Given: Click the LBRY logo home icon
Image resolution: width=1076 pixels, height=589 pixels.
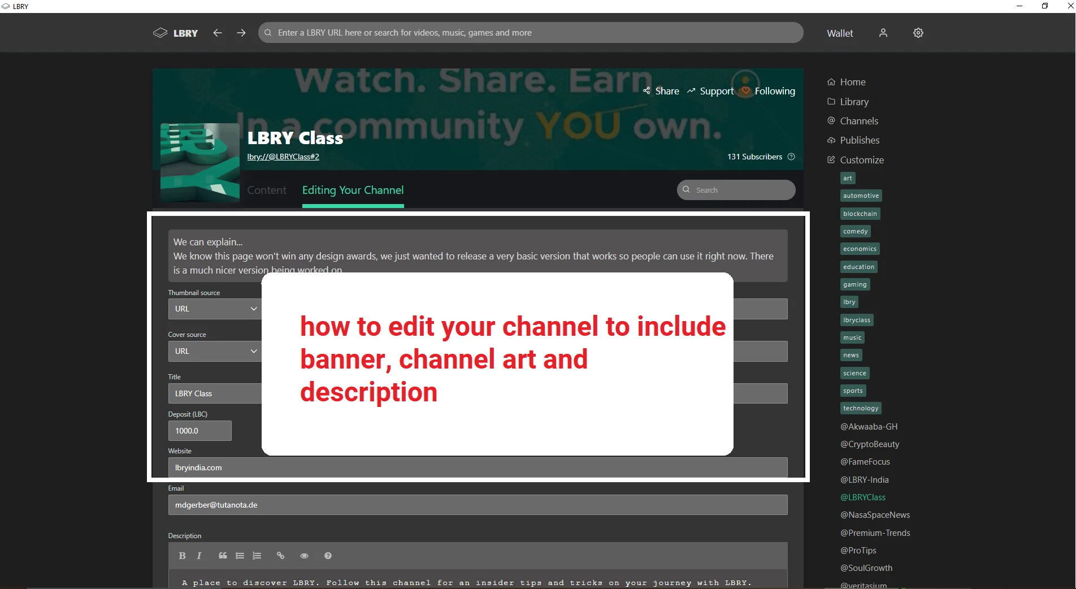Looking at the screenshot, I should 175,33.
